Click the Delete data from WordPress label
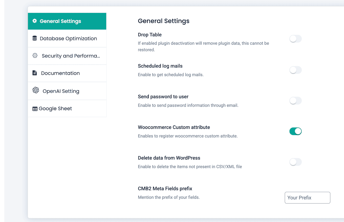The image size is (344, 222). coord(169,158)
